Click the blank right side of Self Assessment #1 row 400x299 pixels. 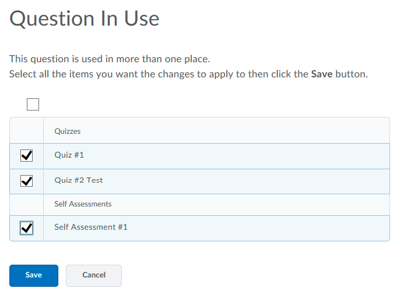click(262, 228)
